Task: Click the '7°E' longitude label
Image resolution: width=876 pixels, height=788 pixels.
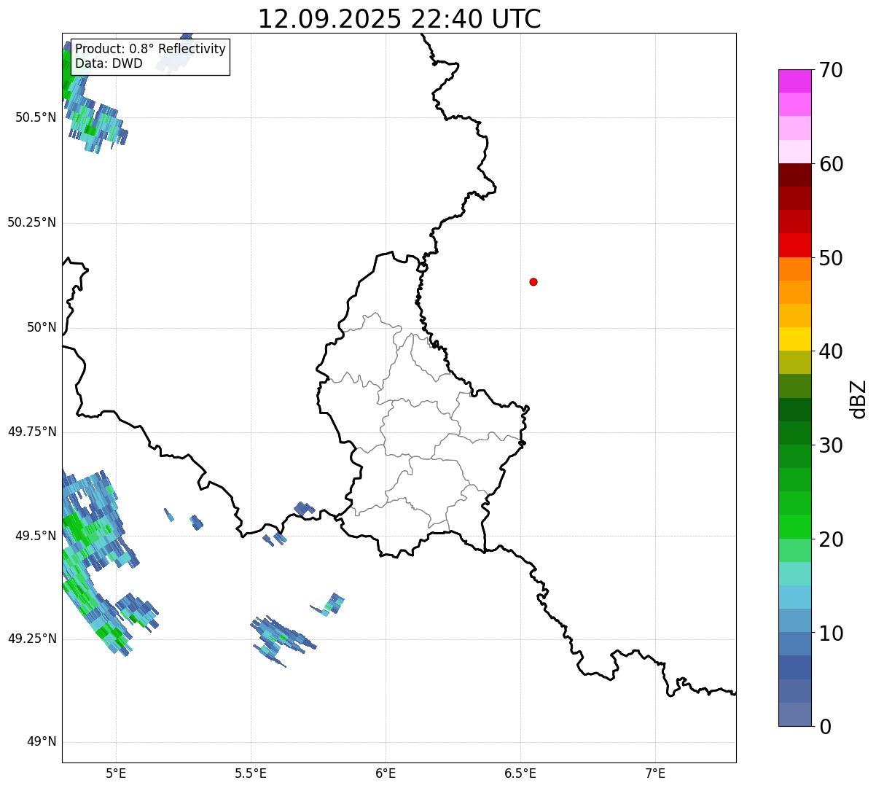Action: point(655,773)
